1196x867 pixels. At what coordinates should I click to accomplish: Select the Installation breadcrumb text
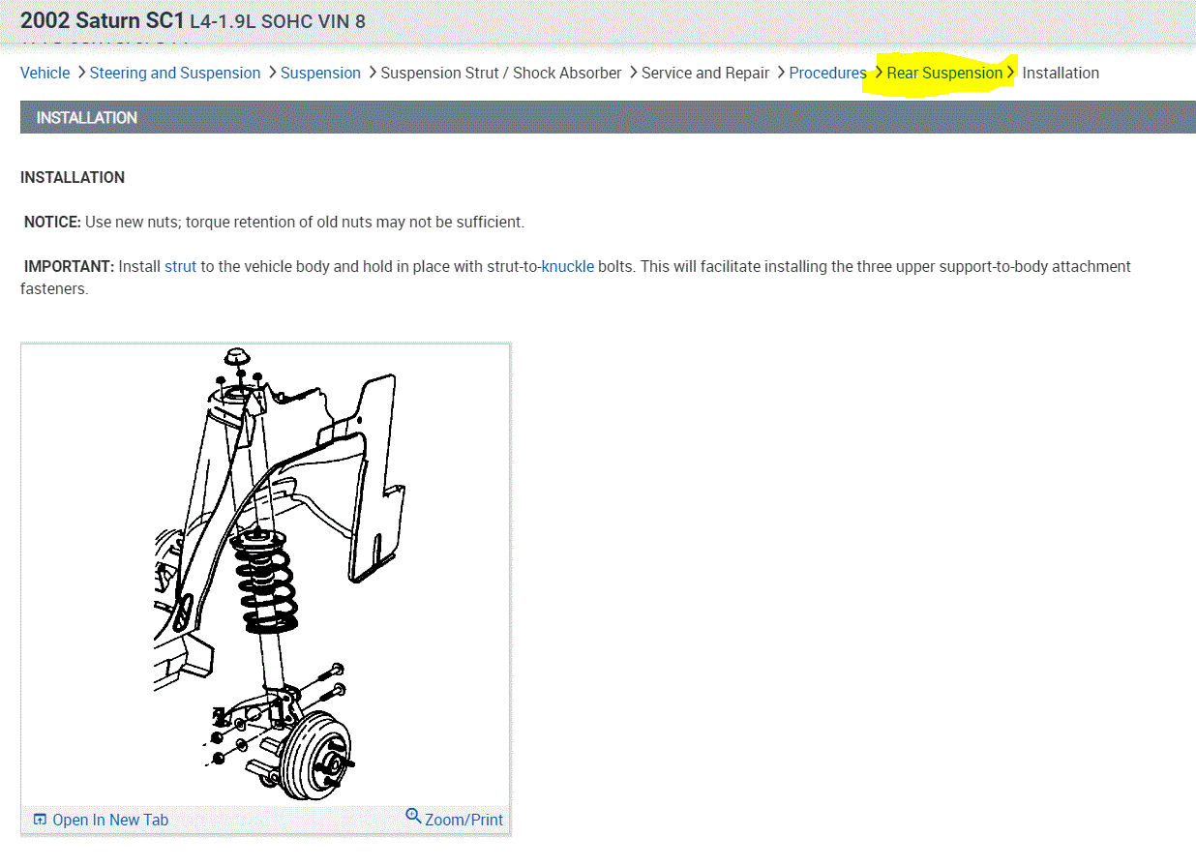pos(1061,73)
